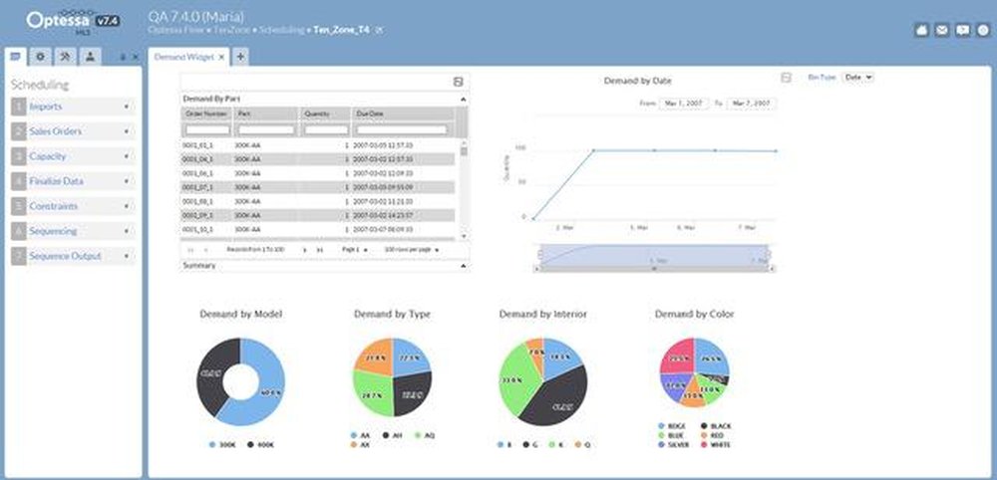Click the To date field Mar 7, 2007

click(x=751, y=104)
